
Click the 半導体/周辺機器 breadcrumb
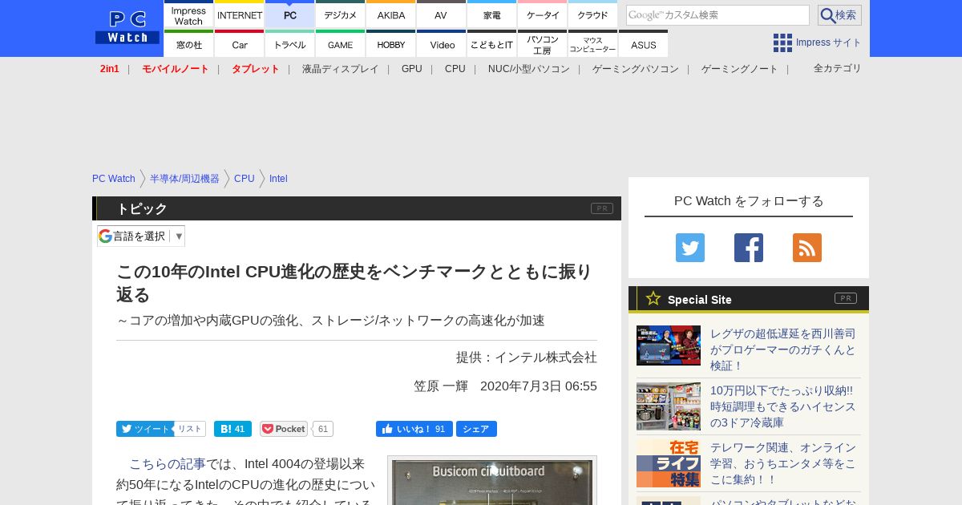[184, 179]
